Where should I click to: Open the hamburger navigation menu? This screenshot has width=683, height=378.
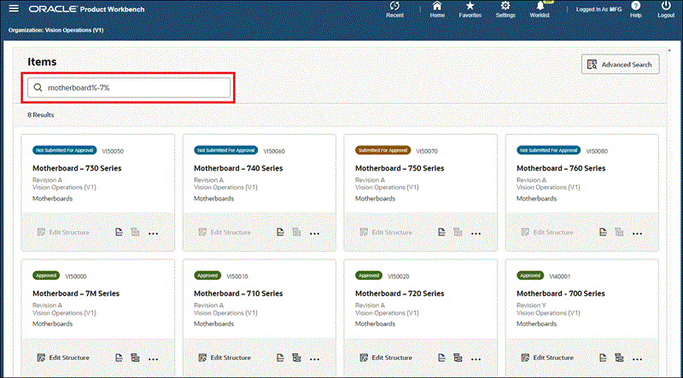(x=14, y=9)
